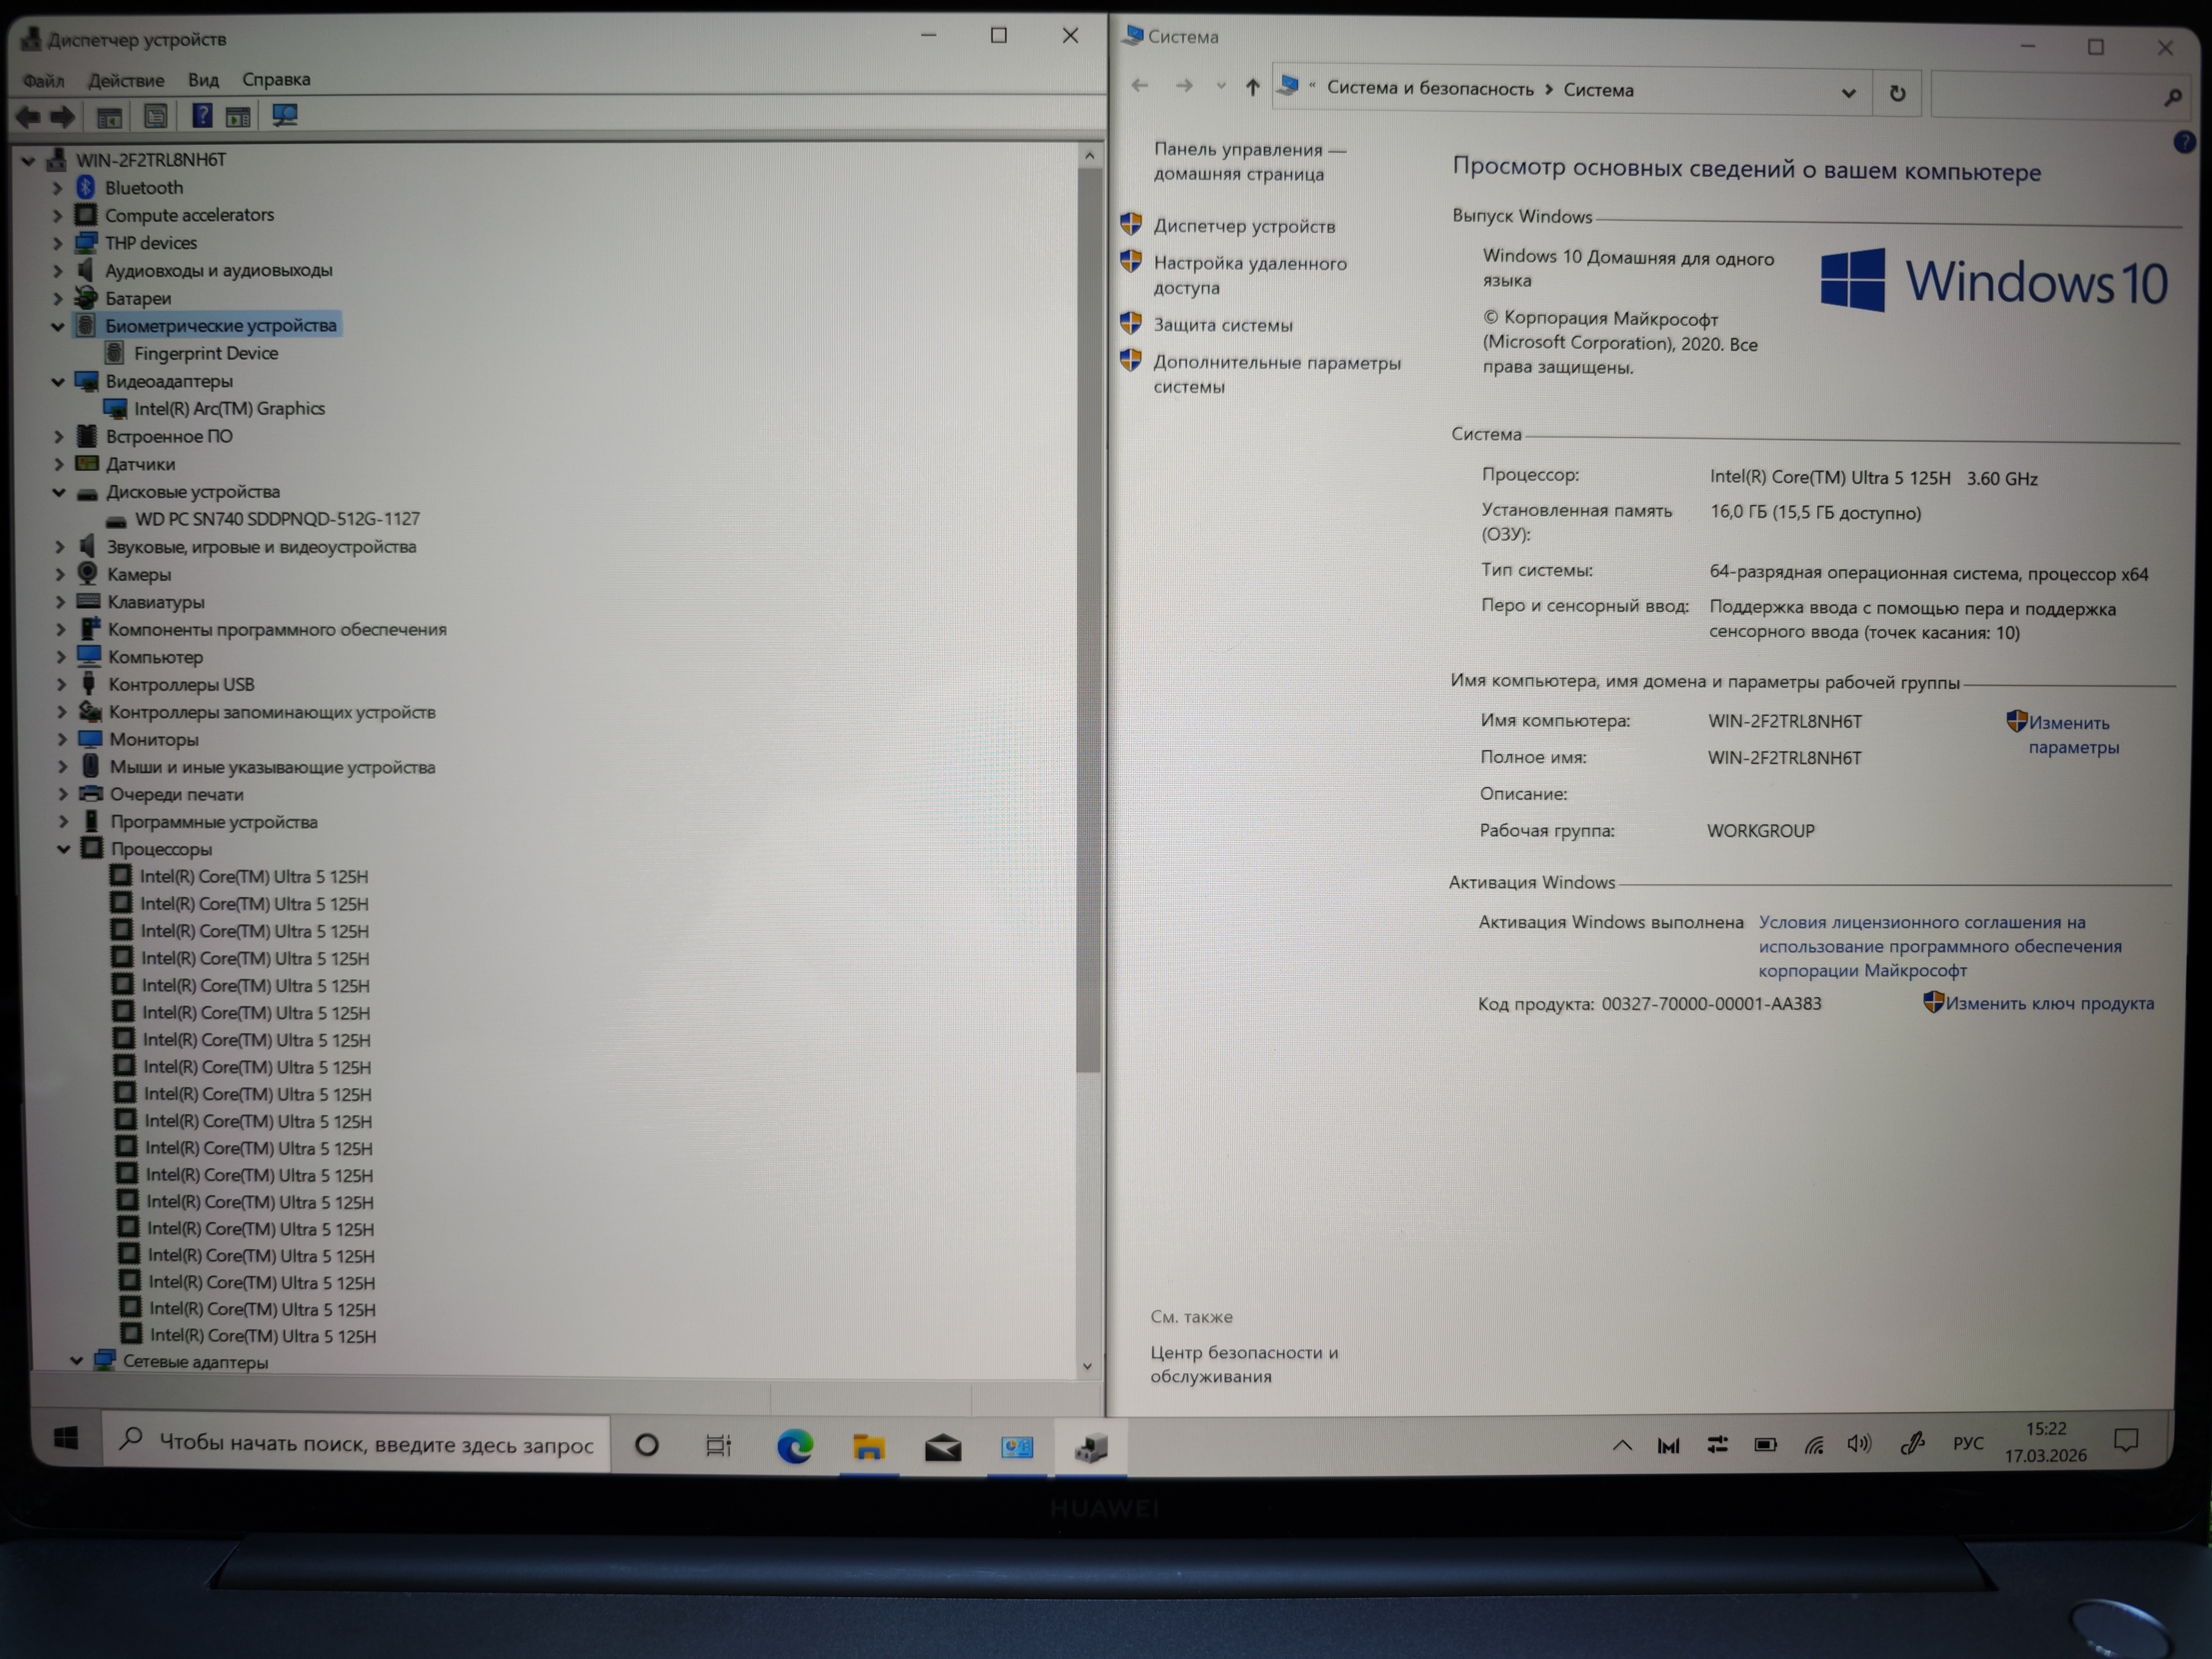Click the Изменить ключ продукта link
This screenshot has height=1659, width=2212.
[x=2049, y=1003]
